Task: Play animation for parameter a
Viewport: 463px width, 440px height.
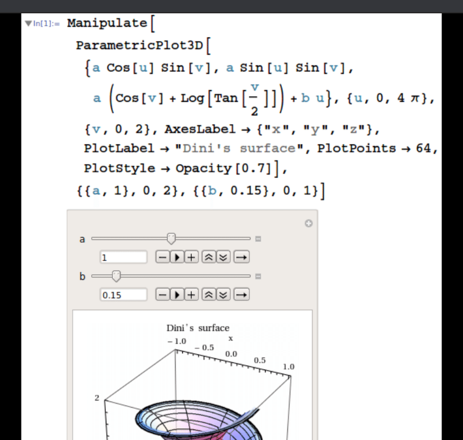Action: click(177, 257)
